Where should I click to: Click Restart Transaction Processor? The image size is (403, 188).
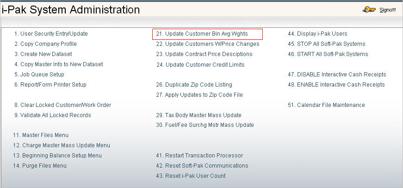pyautogui.click(x=199, y=156)
